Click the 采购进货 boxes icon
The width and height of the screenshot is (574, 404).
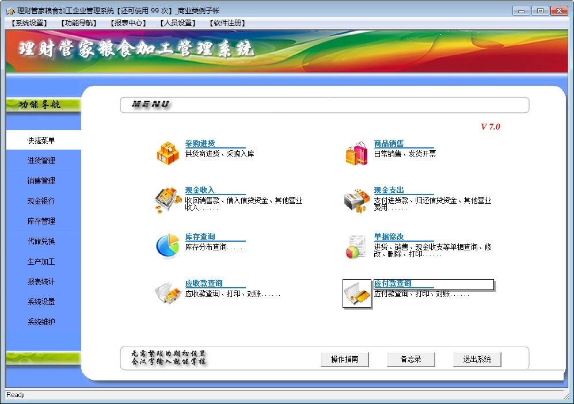pyautogui.click(x=168, y=153)
